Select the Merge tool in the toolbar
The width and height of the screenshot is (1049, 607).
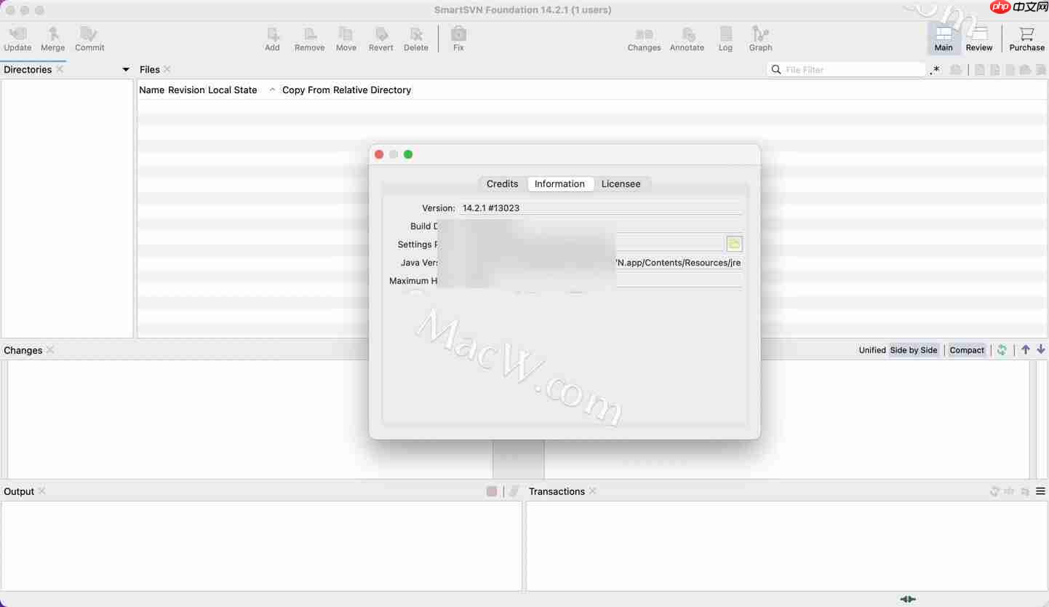coord(52,38)
